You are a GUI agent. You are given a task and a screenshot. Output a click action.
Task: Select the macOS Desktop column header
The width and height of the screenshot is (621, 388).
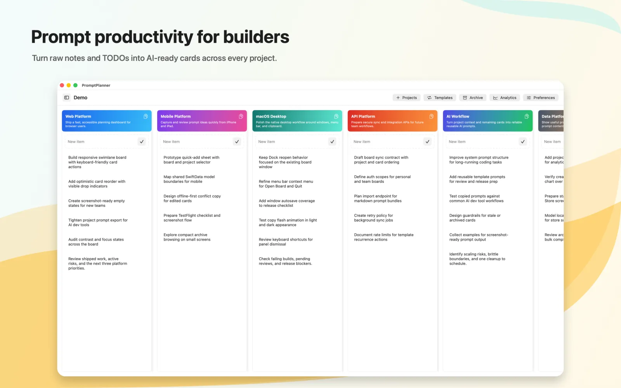[297, 121]
